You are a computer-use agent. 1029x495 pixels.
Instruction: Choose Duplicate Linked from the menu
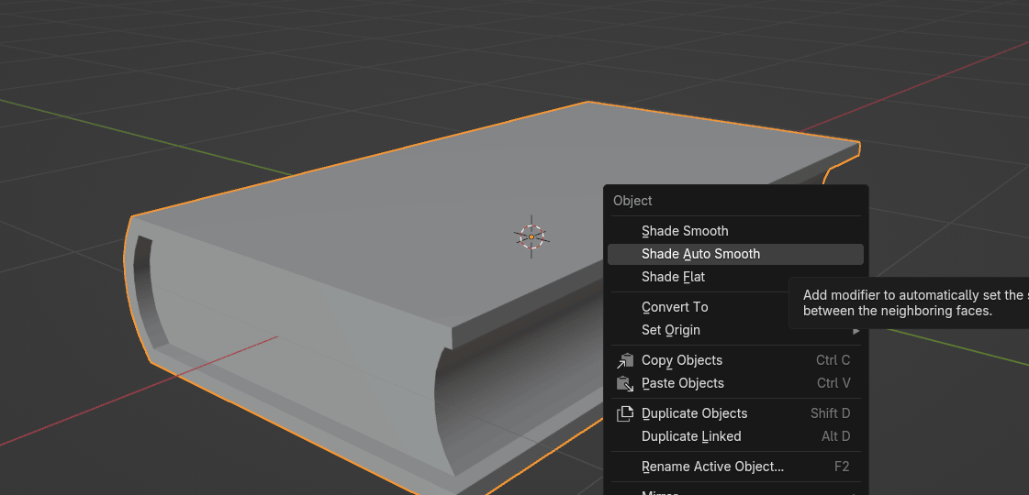coord(691,436)
